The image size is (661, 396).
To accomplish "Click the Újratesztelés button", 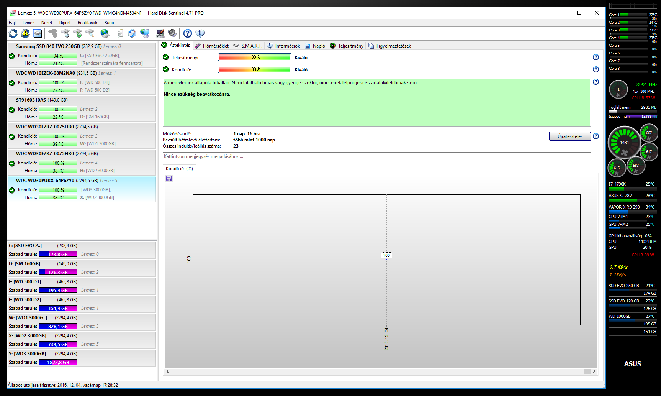I will pyautogui.click(x=570, y=136).
